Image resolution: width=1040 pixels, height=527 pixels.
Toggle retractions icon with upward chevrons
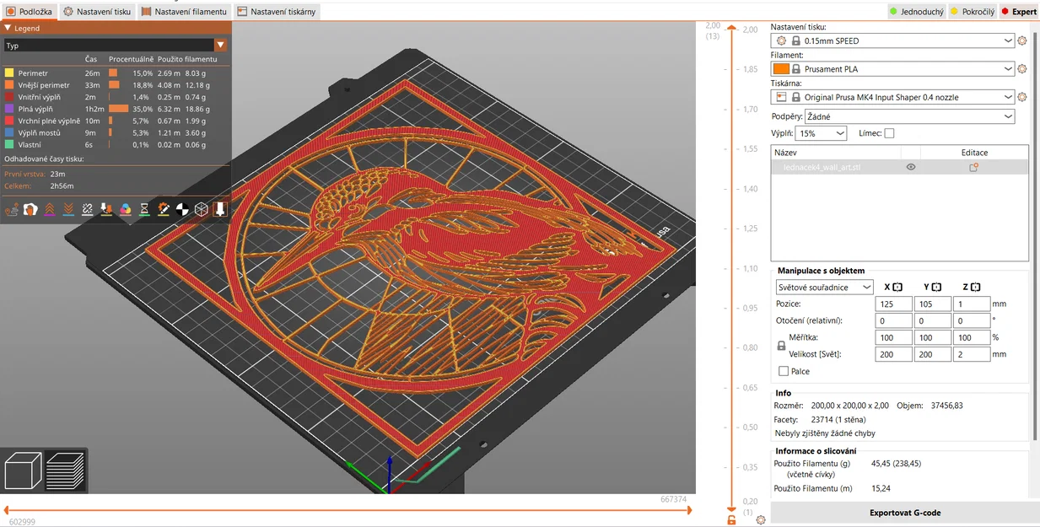50,208
